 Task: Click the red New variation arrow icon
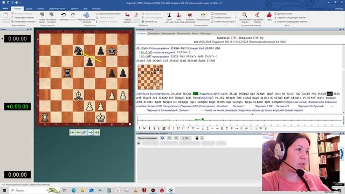127,15
